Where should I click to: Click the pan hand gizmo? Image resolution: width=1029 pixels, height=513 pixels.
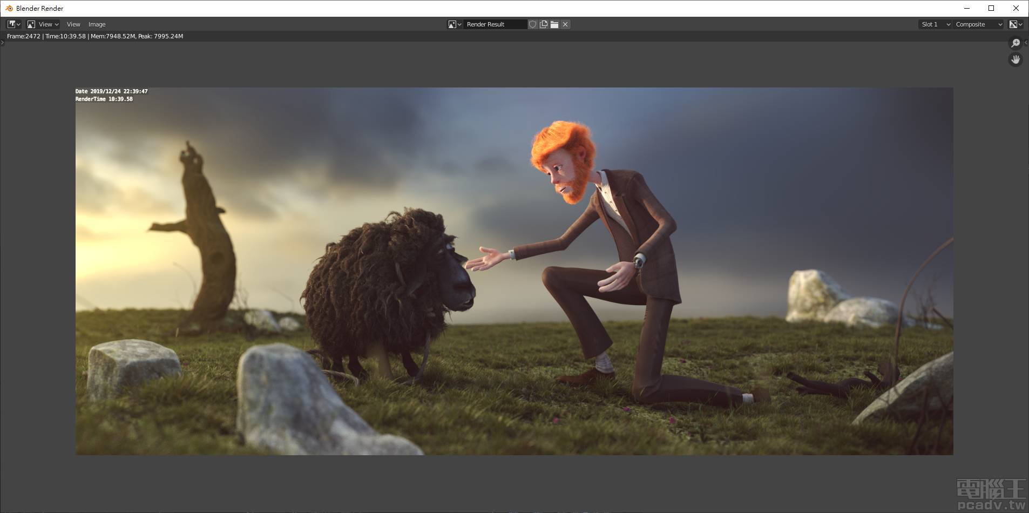point(1016,59)
